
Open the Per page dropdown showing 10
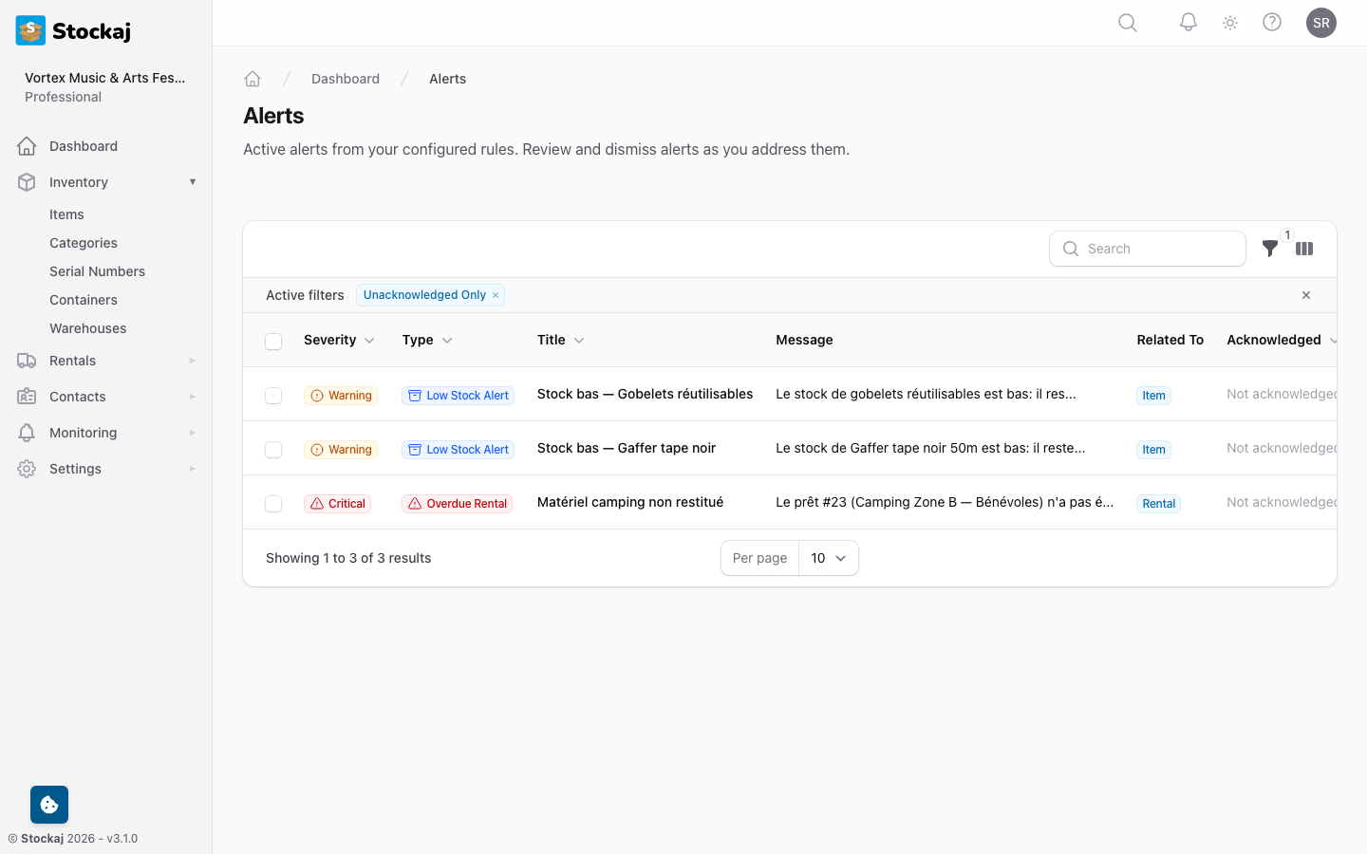(828, 558)
